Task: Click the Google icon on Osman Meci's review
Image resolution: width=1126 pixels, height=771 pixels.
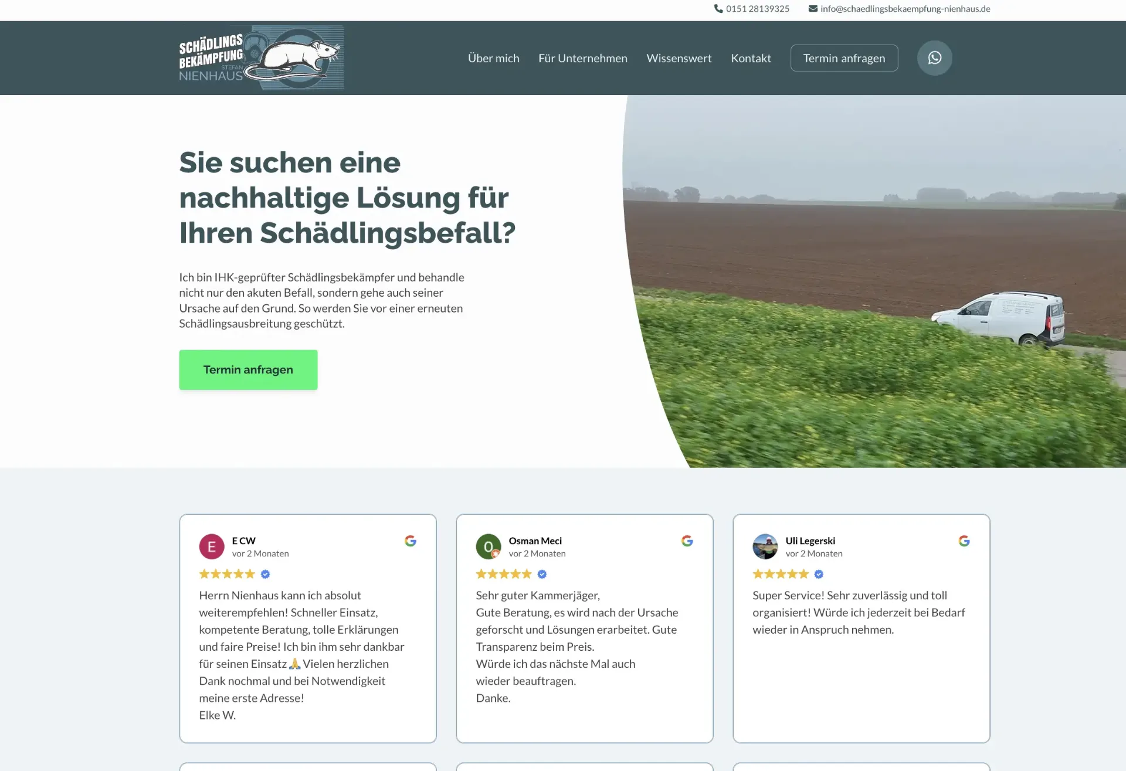Action: click(x=687, y=541)
